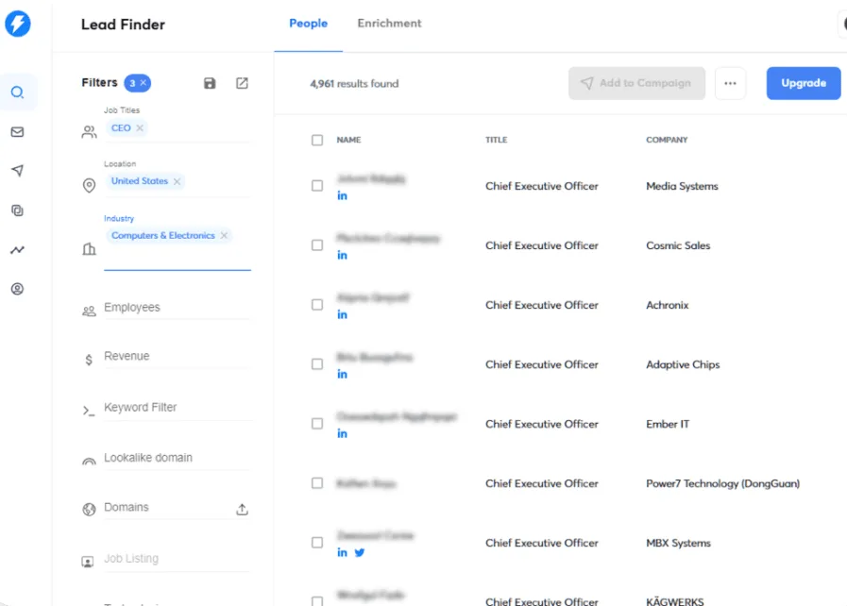The width and height of the screenshot is (847, 606).
Task: Click the upload icon next to Domains
Action: click(x=242, y=508)
